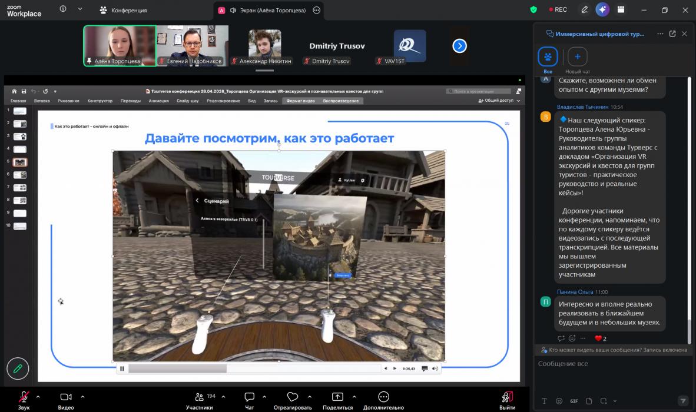Open annotation pencil tool in title bar
The image size is (696, 412).
pos(584,9)
